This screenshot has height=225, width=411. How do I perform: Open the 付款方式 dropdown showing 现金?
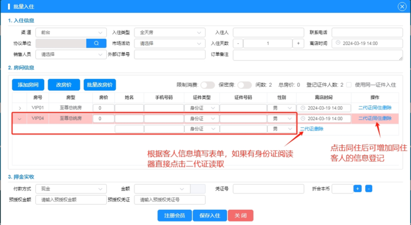click(x=71, y=189)
